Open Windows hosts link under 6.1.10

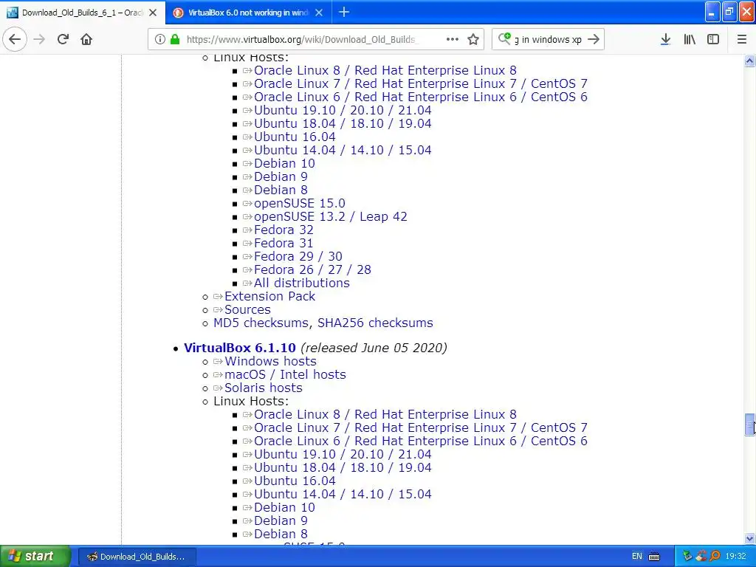point(270,361)
